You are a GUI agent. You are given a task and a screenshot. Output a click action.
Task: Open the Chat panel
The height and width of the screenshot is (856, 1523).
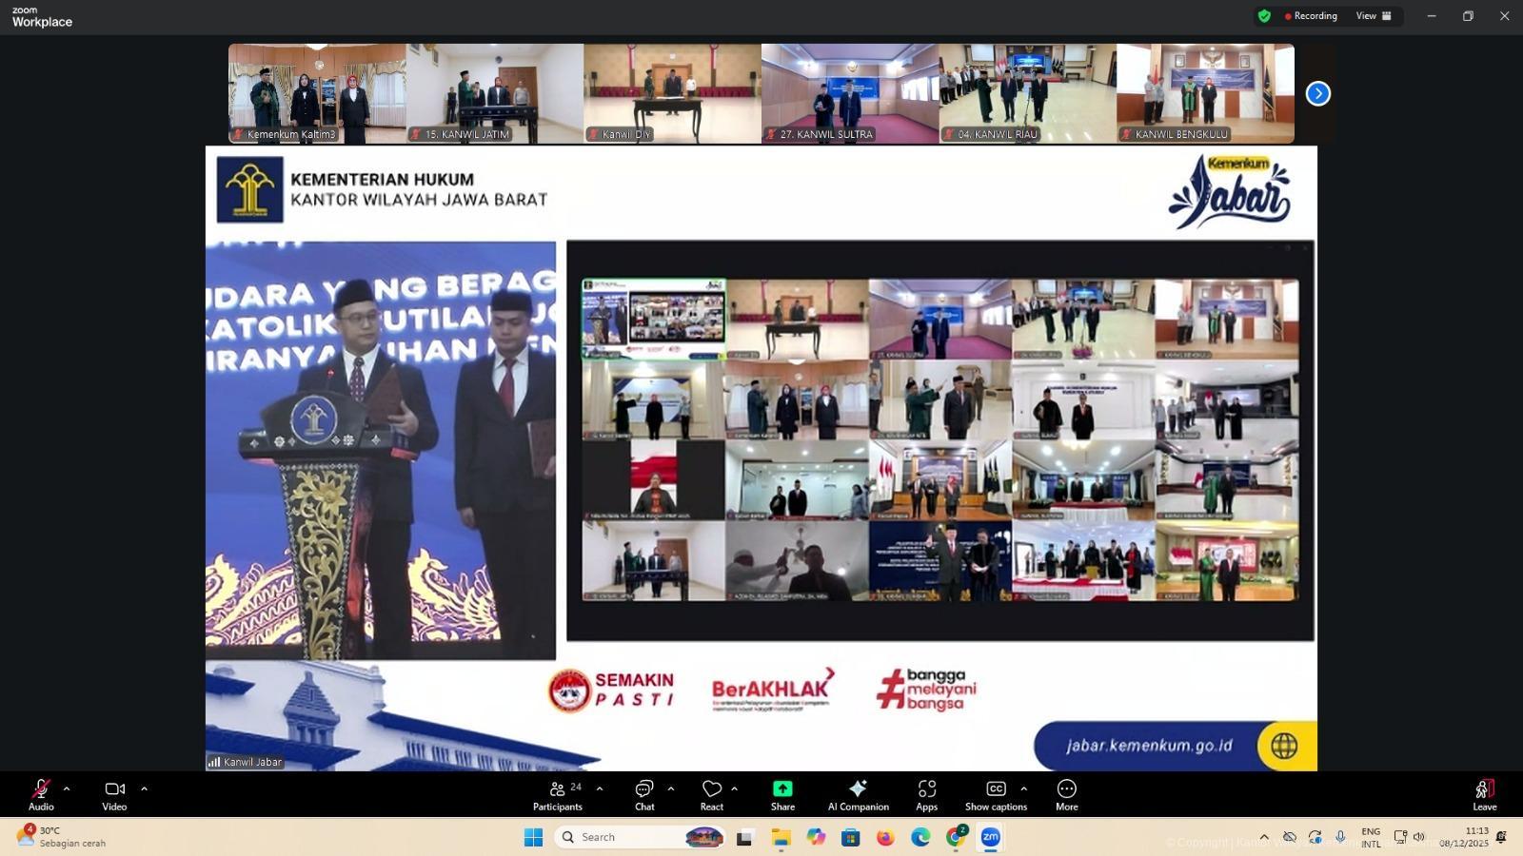644,795
